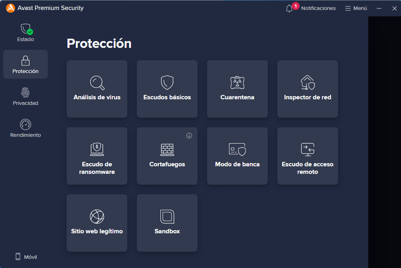Click the Avast logo icon
Image resolution: width=401 pixels, height=268 pixels.
10,8
